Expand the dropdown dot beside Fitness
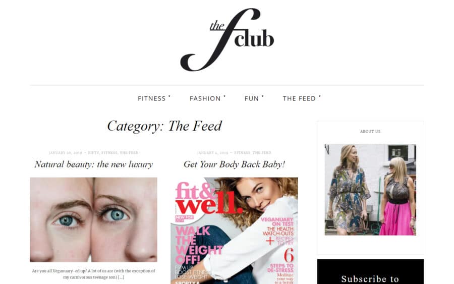 (169, 96)
